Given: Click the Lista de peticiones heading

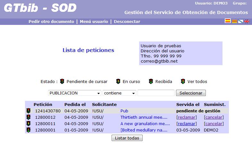Looking at the screenshot, I should point(88,50).
